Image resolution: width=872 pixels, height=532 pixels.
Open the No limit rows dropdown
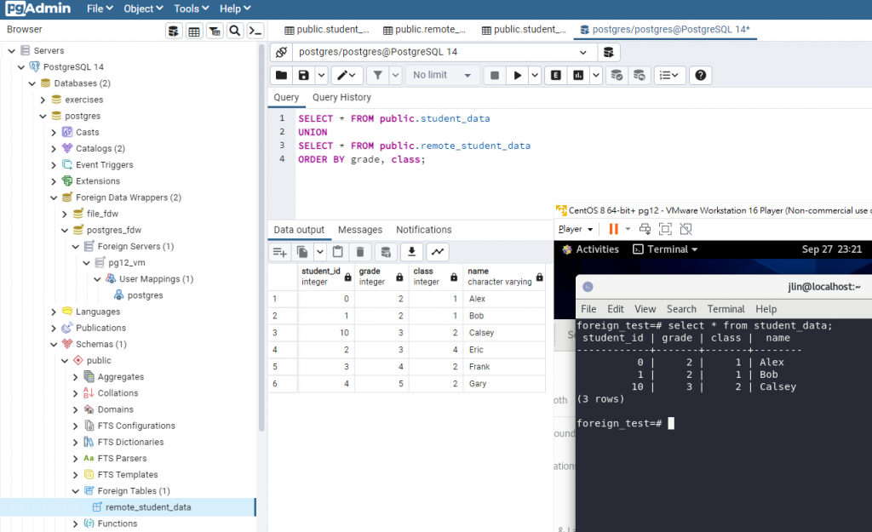[442, 75]
